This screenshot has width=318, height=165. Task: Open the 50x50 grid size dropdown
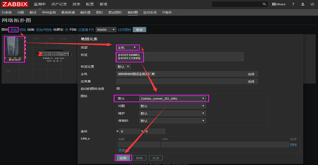[x=106, y=29]
